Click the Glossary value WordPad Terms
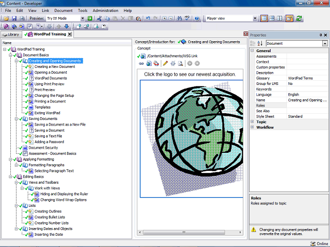Screen dimensions: 330x247 point(300,78)
